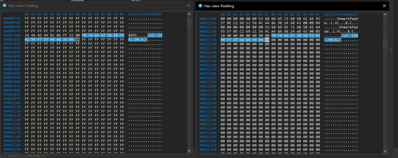The image size is (398, 158).
Task: Click offset 00001100 in left hex view
Action: (12, 103)
